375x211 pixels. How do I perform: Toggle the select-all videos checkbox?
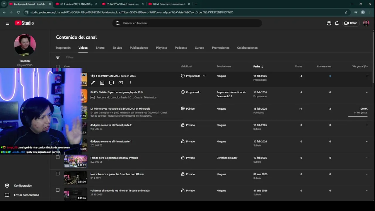(x=58, y=67)
